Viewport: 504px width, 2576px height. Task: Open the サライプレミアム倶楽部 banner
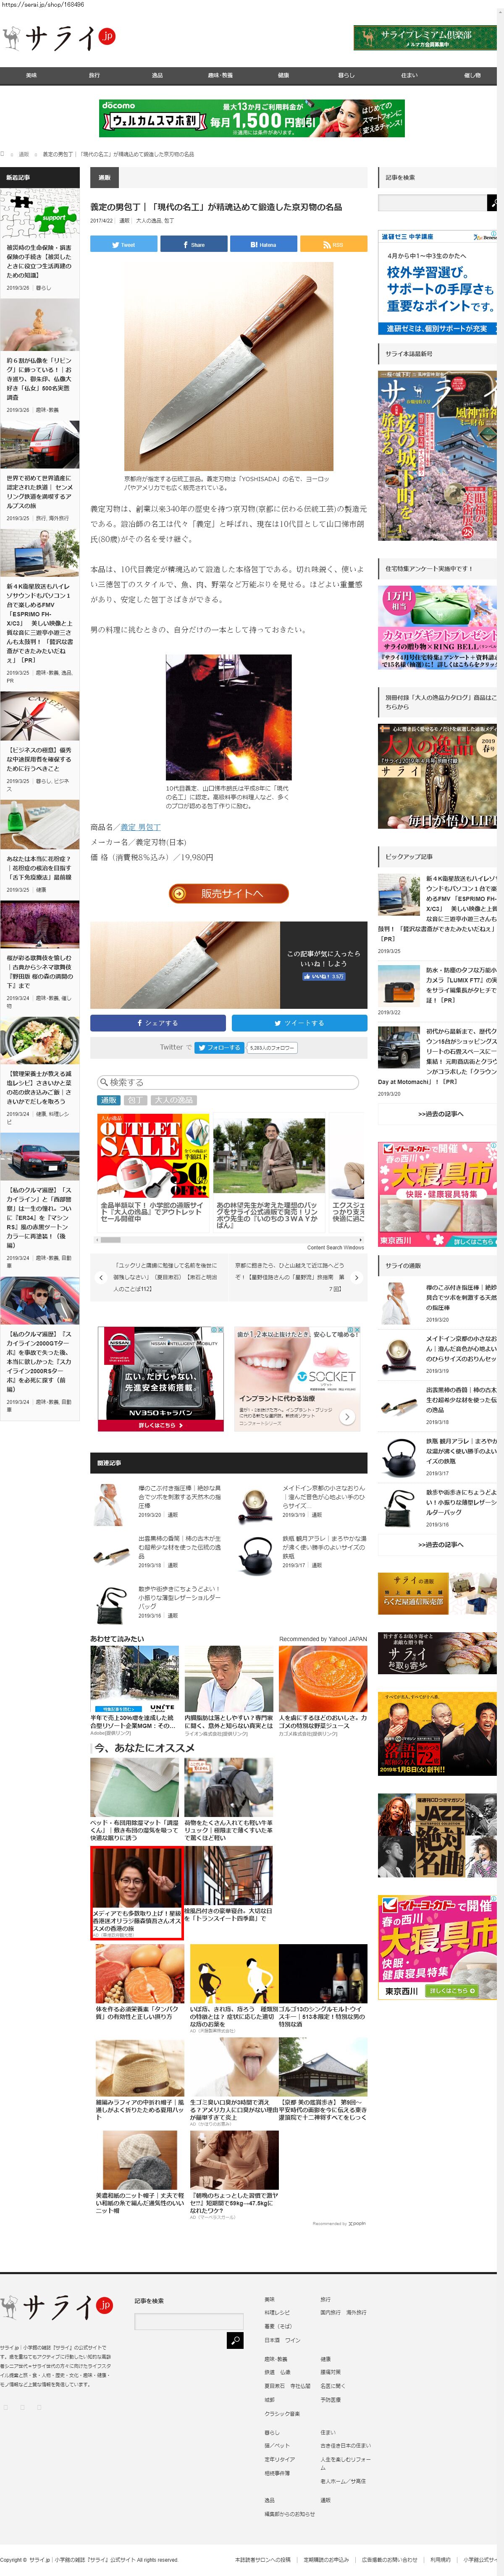[x=425, y=38]
